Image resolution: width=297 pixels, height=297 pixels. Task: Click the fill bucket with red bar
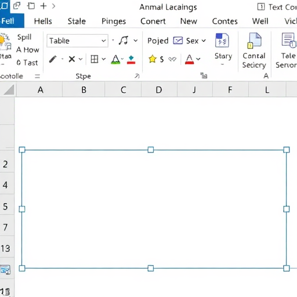131,60
